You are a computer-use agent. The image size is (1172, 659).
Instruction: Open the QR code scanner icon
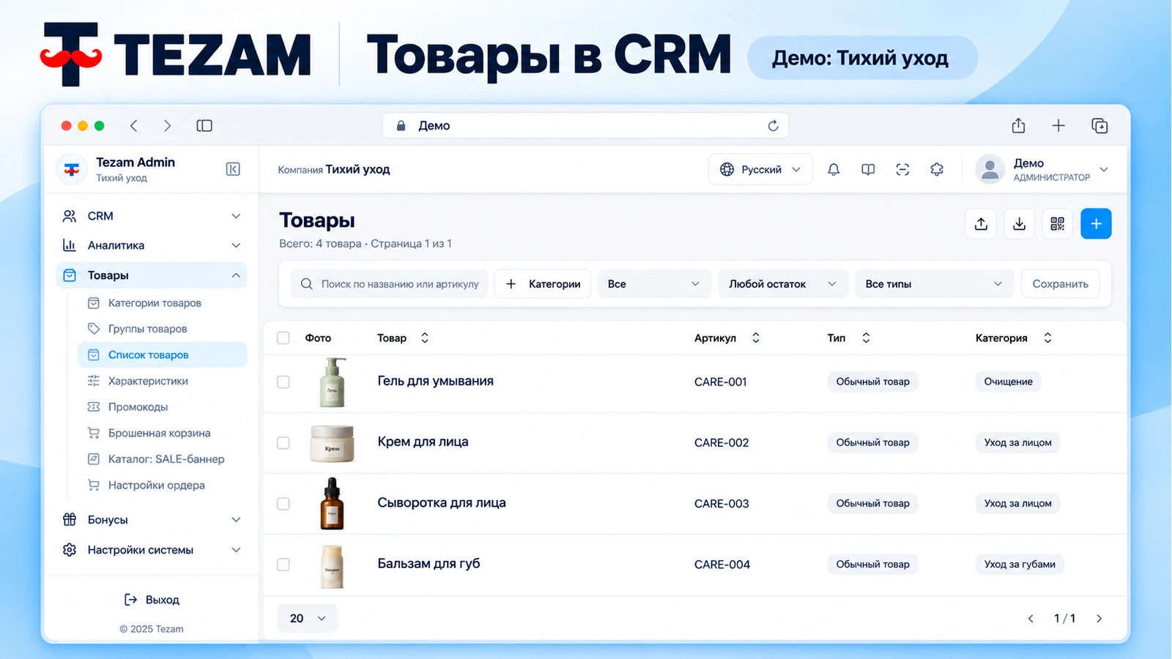pyautogui.click(x=1058, y=224)
